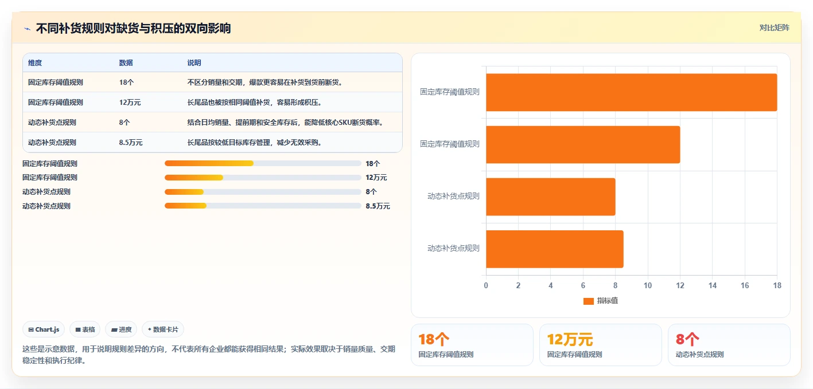Click the 18个 value right of the progress bar
Screen dimensions: 813x389
coord(373,163)
